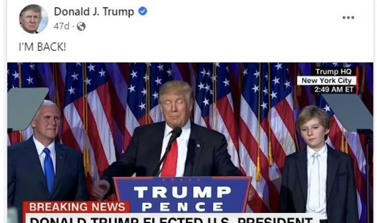This screenshot has width=377, height=223.
Task: Click the ELECTED U.S. PRESIDENT headline ticker
Action: (172, 219)
